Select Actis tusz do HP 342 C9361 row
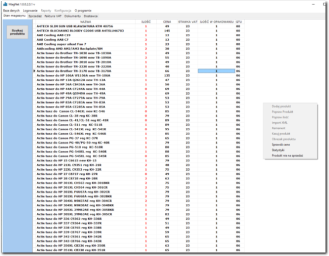This screenshot has height=256, width=329. (138, 237)
